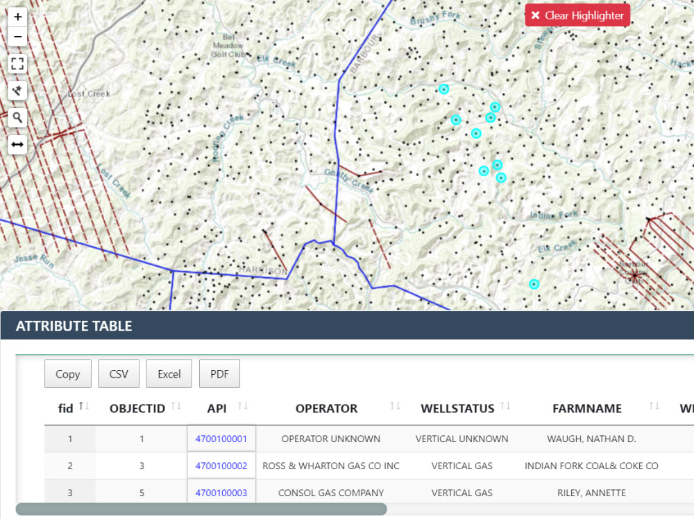Viewport: 694px width, 519px height.
Task: Select VERTICAL UNKNOWN status cell
Action: click(x=462, y=439)
